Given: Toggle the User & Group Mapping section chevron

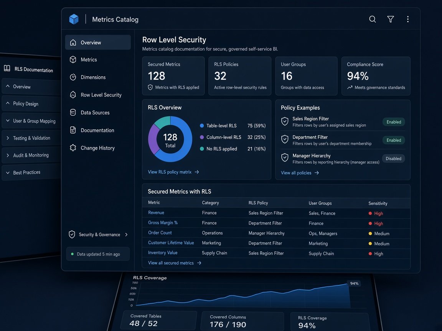Looking at the screenshot, I should 8,120.
